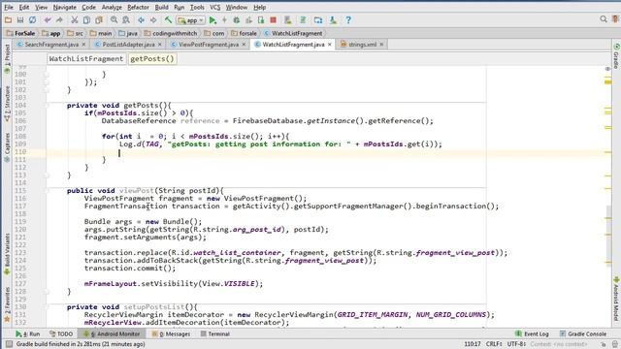Image resolution: width=621 pixels, height=349 pixels.
Task: Click the ForSale project breadcrumb
Action: pos(20,33)
